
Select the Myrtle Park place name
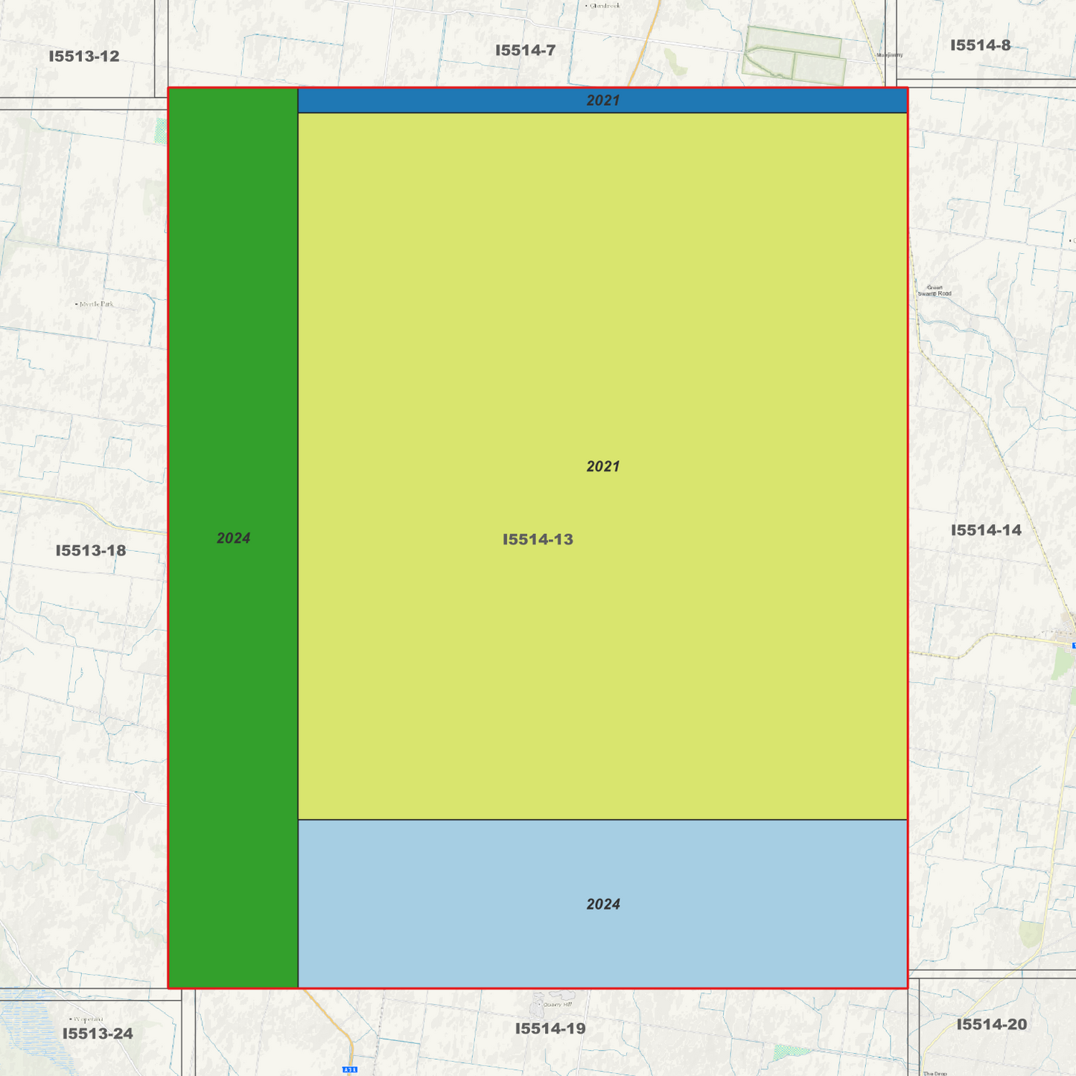coord(95,304)
